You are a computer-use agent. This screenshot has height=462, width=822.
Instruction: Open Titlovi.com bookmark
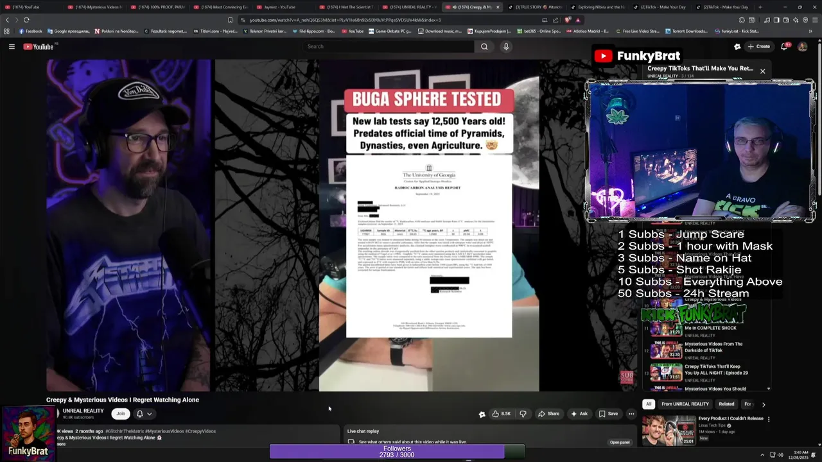point(215,31)
